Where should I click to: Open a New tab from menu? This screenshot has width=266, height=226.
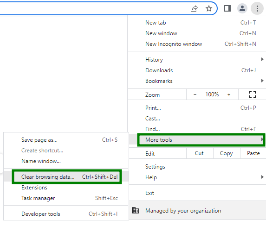coord(197,23)
